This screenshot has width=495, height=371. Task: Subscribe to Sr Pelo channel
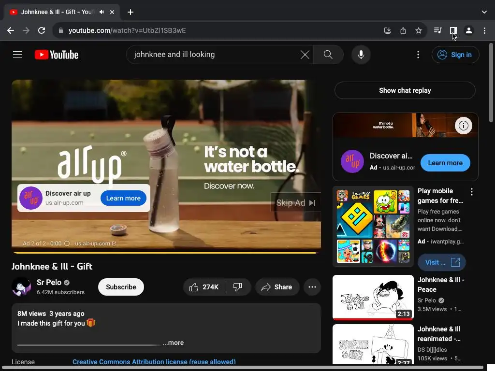click(121, 287)
